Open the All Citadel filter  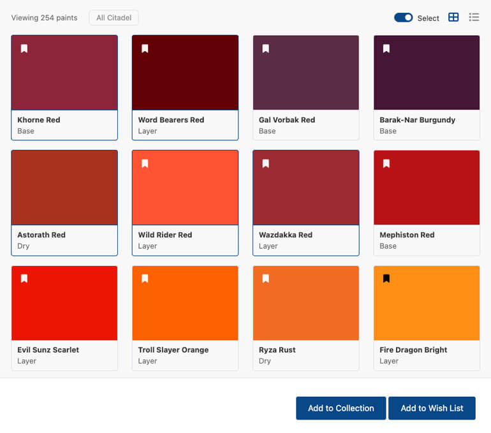coord(114,17)
